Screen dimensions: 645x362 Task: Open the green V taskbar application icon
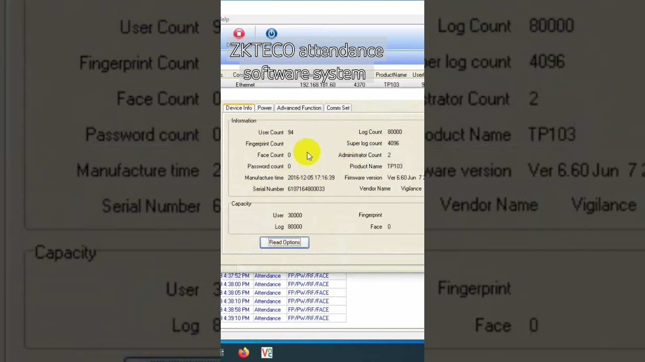[267, 353]
